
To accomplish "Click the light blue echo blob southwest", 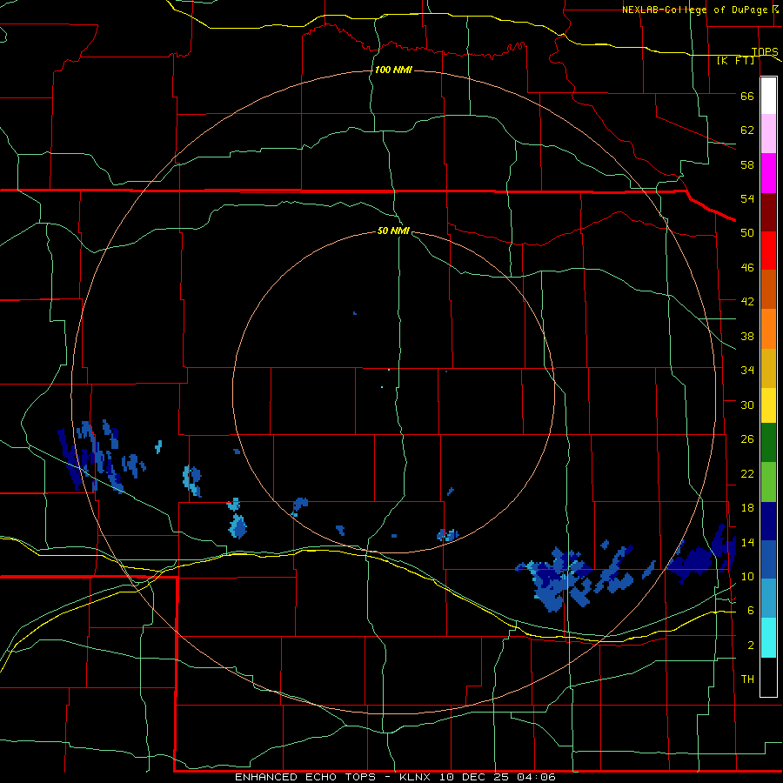I will [x=238, y=525].
